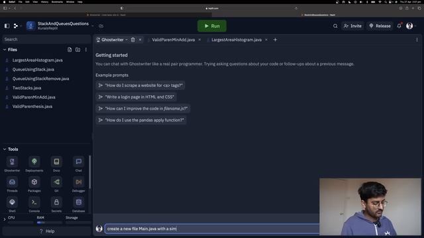This screenshot has height=238, width=424.
Task: Close the LargestAreaHistogram.java tab
Action: coord(266,40)
